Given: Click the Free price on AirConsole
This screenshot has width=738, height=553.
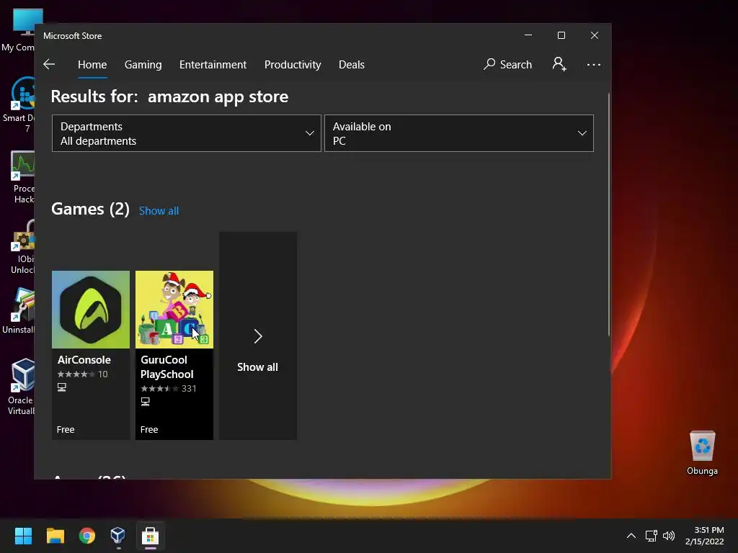Looking at the screenshot, I should (x=66, y=429).
